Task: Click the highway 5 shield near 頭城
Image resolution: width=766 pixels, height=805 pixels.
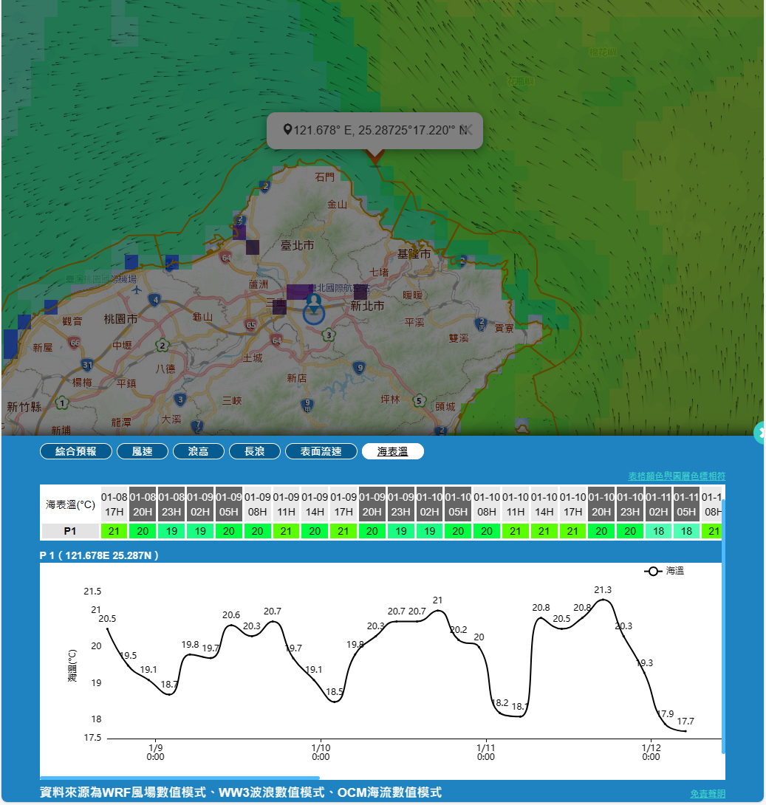Action: tap(419, 401)
